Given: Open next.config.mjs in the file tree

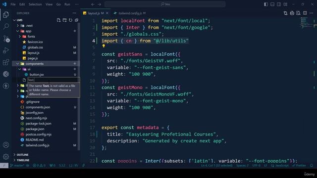Looking at the screenshot, I should pos(36,118).
